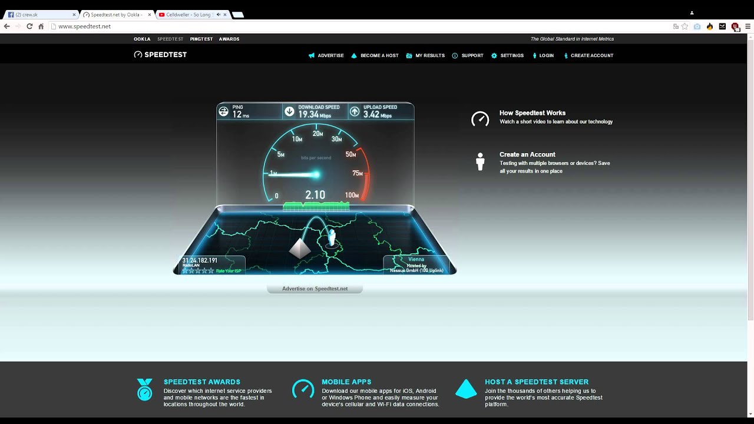Open the Steam extension icon

[x=722, y=26]
